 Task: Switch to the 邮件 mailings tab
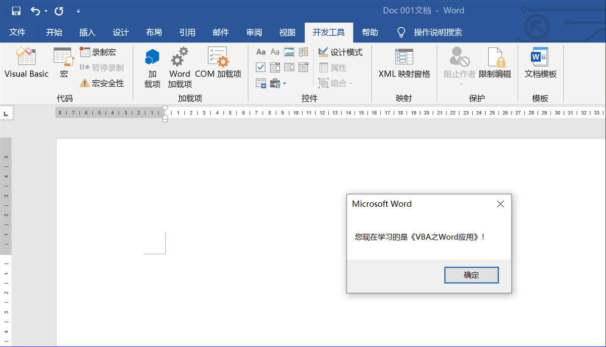[221, 32]
